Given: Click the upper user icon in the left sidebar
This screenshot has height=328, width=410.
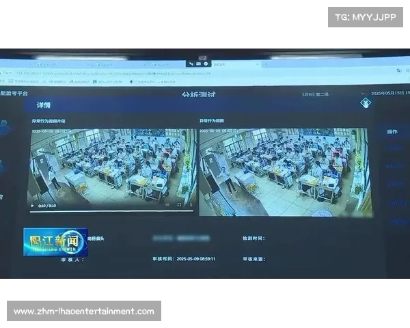Looking at the screenshot, I should pyautogui.click(x=5, y=127).
